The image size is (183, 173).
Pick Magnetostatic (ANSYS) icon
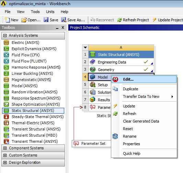pyautogui.click(x=6, y=80)
